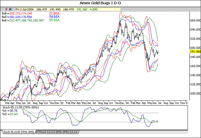
Task: Click the %D value 31.63
Action: [14, 114]
